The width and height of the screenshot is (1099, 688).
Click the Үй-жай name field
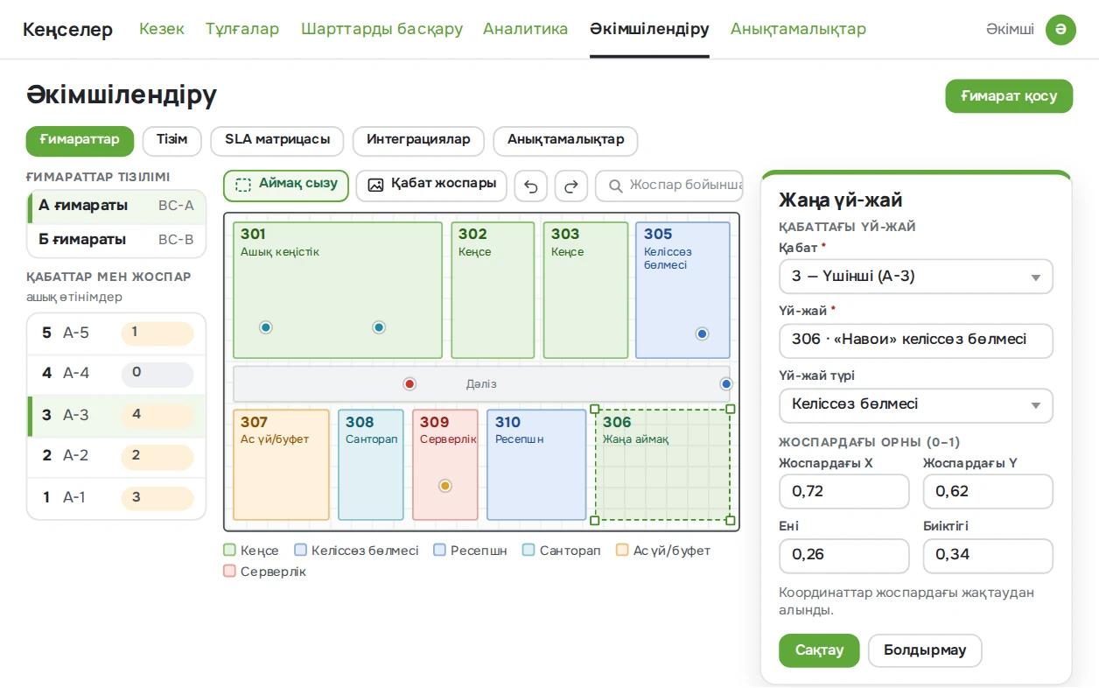[x=916, y=340]
